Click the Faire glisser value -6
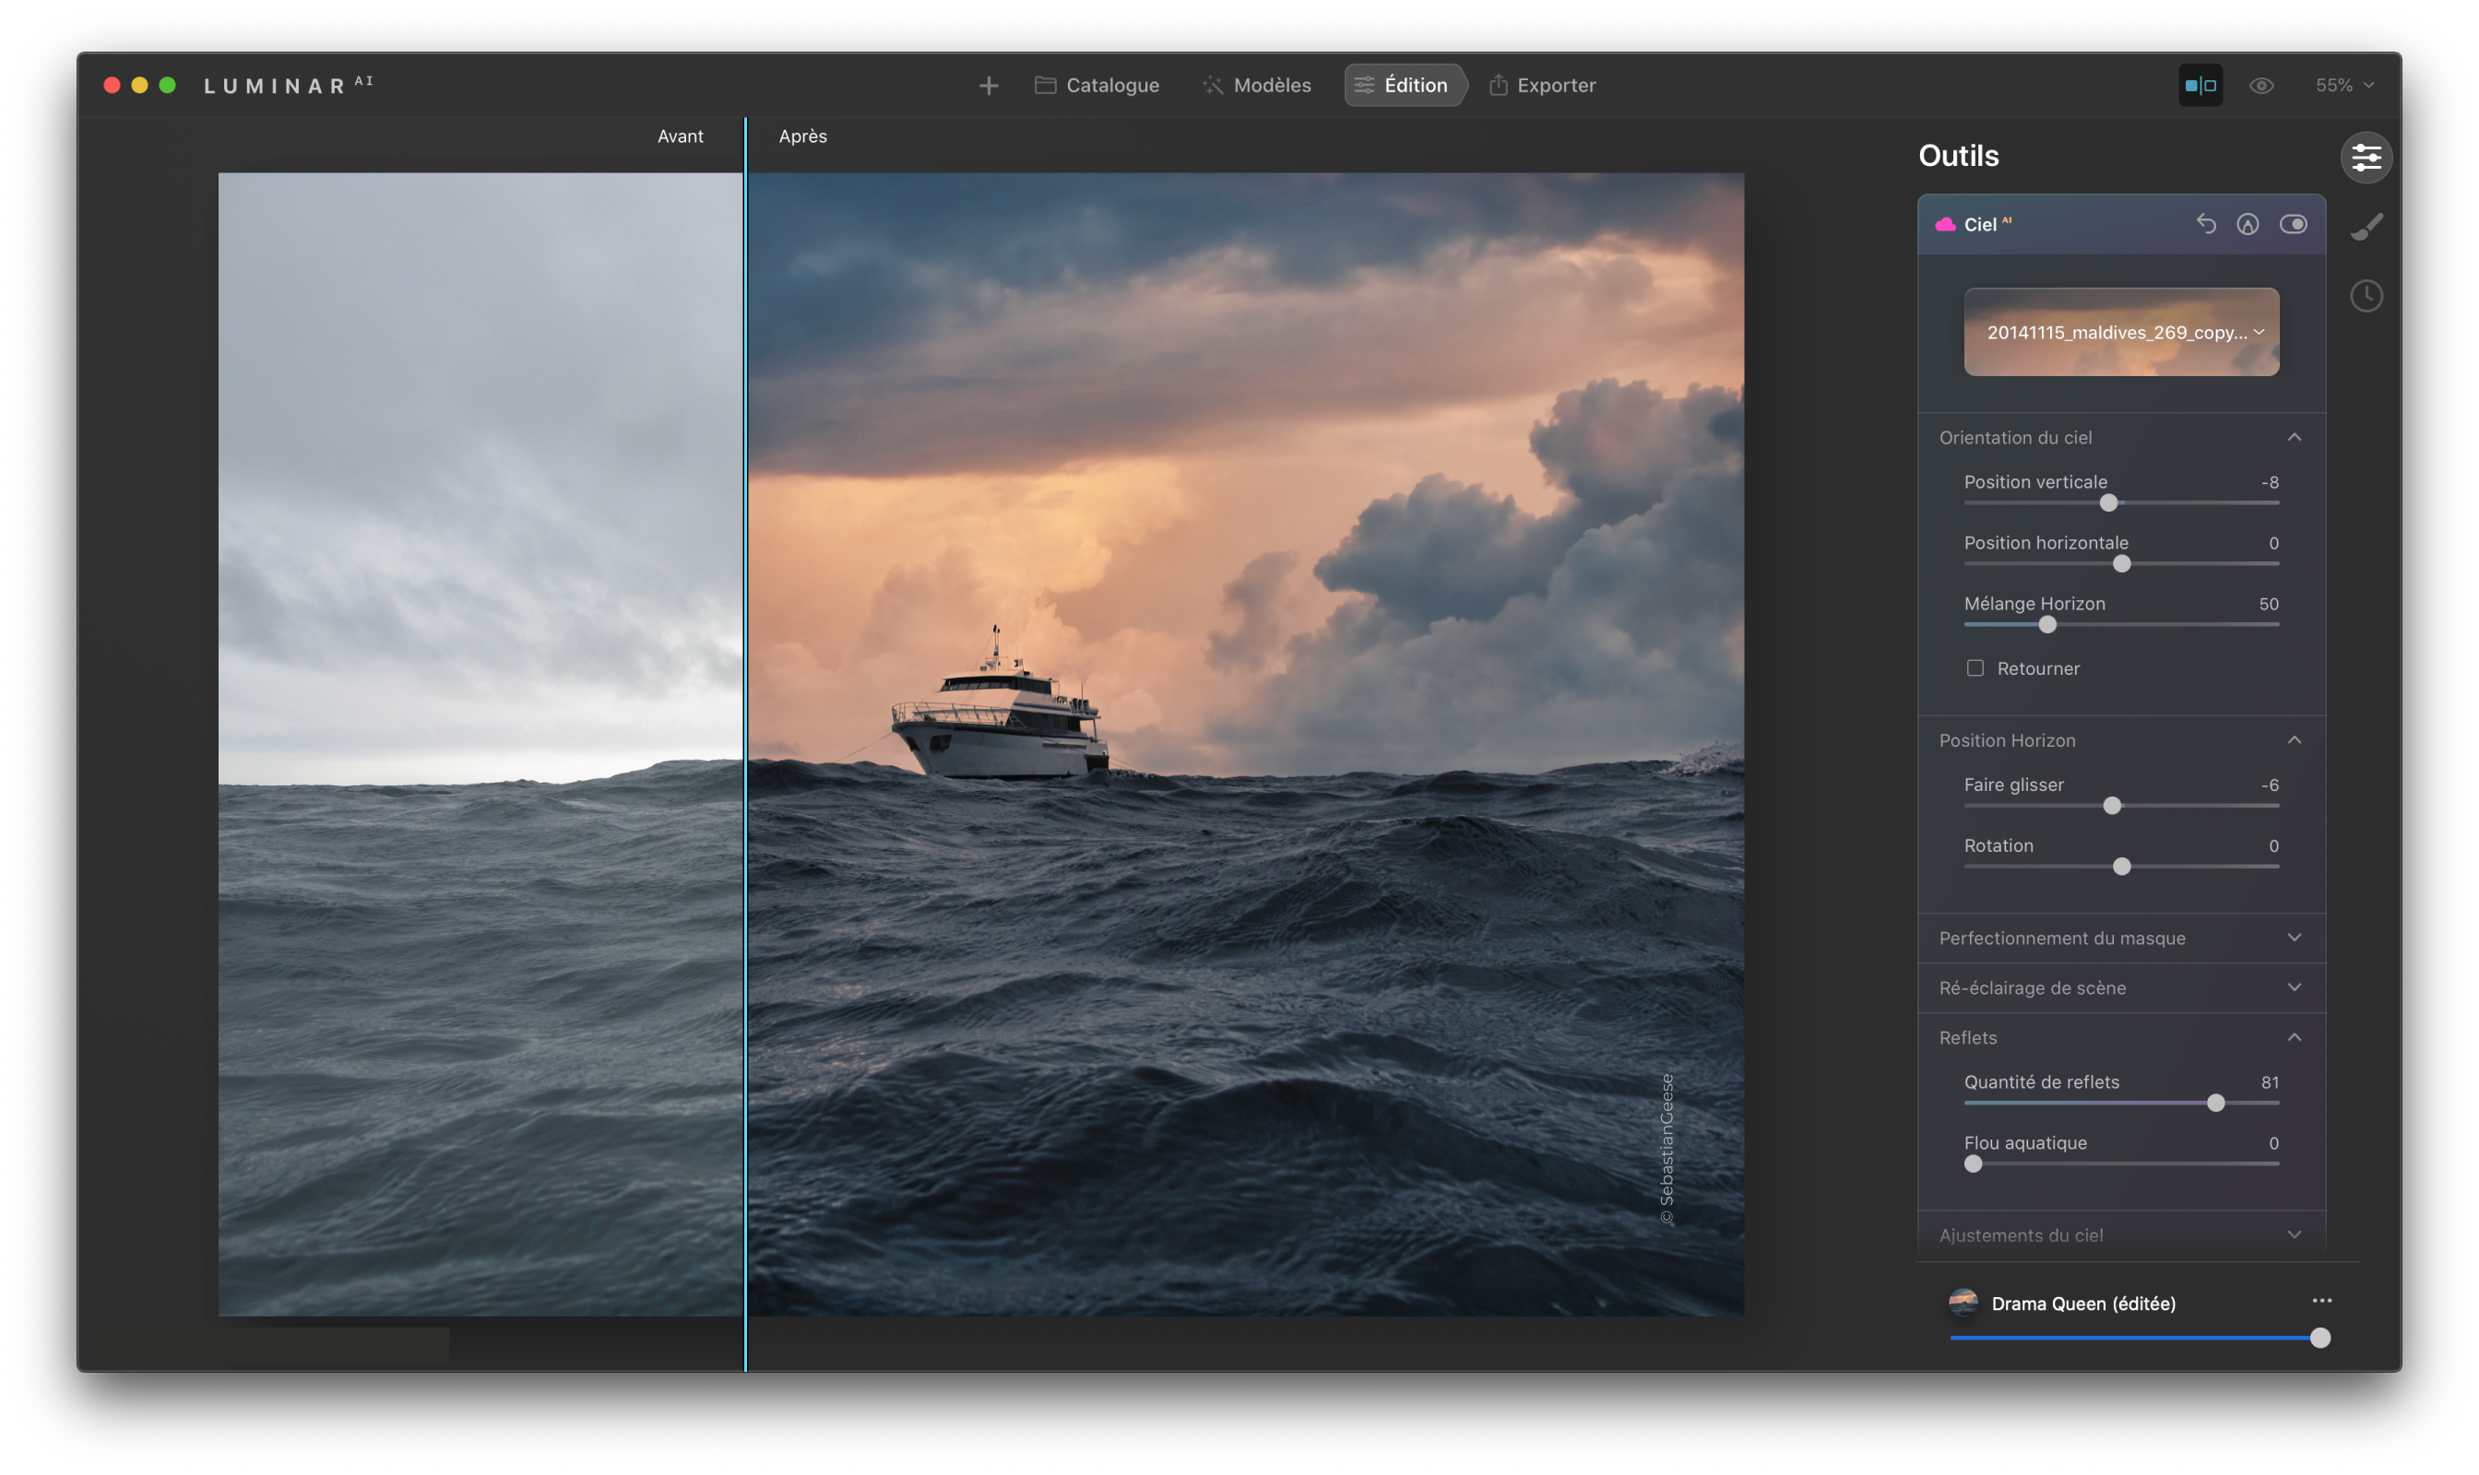 pos(2269,785)
